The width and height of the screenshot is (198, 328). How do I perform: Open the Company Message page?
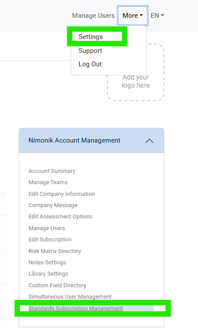pyautogui.click(x=53, y=205)
